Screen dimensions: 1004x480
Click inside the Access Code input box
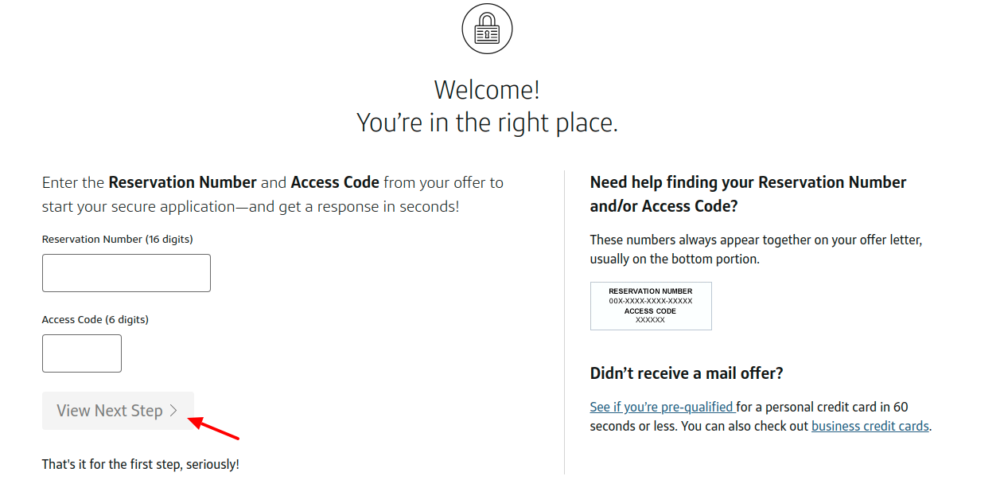coord(81,353)
